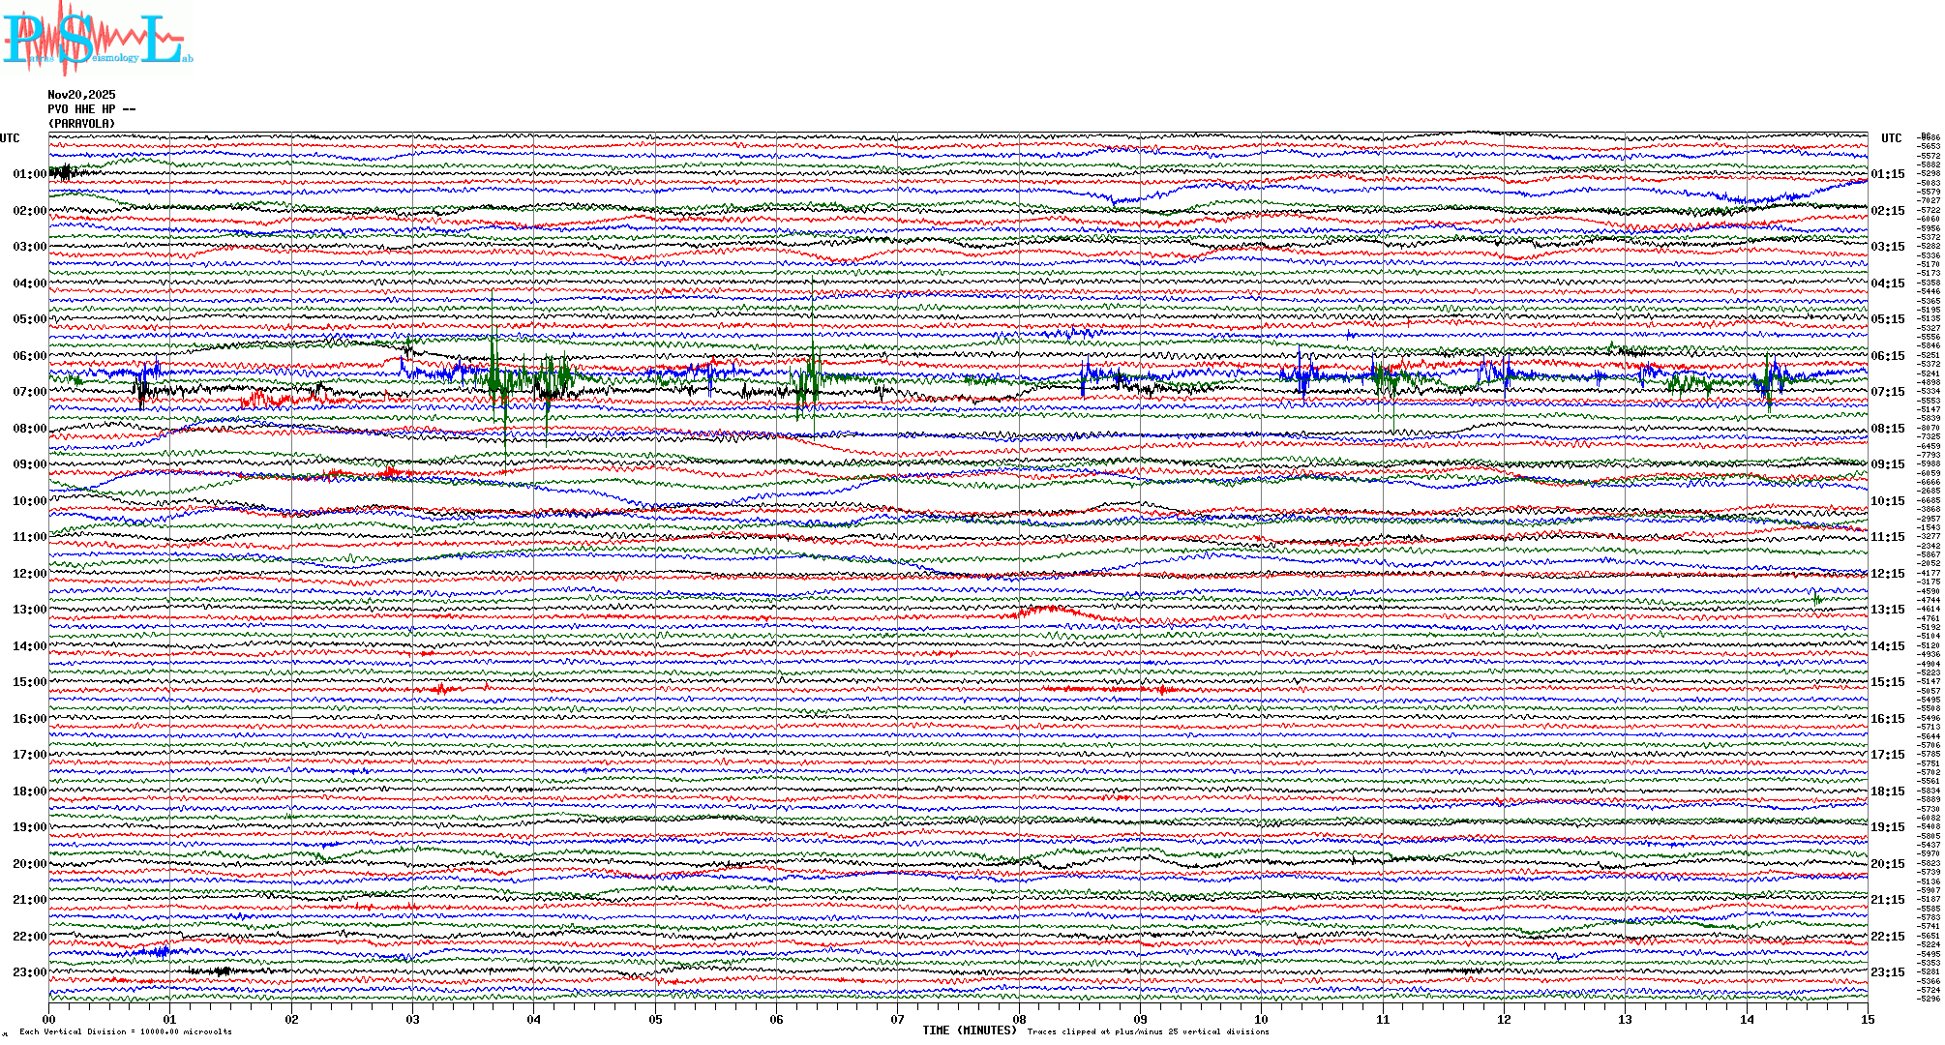Screen dimensions: 1945x1045
Task: Click the 06:00 hour label on left
Action: tap(29, 356)
